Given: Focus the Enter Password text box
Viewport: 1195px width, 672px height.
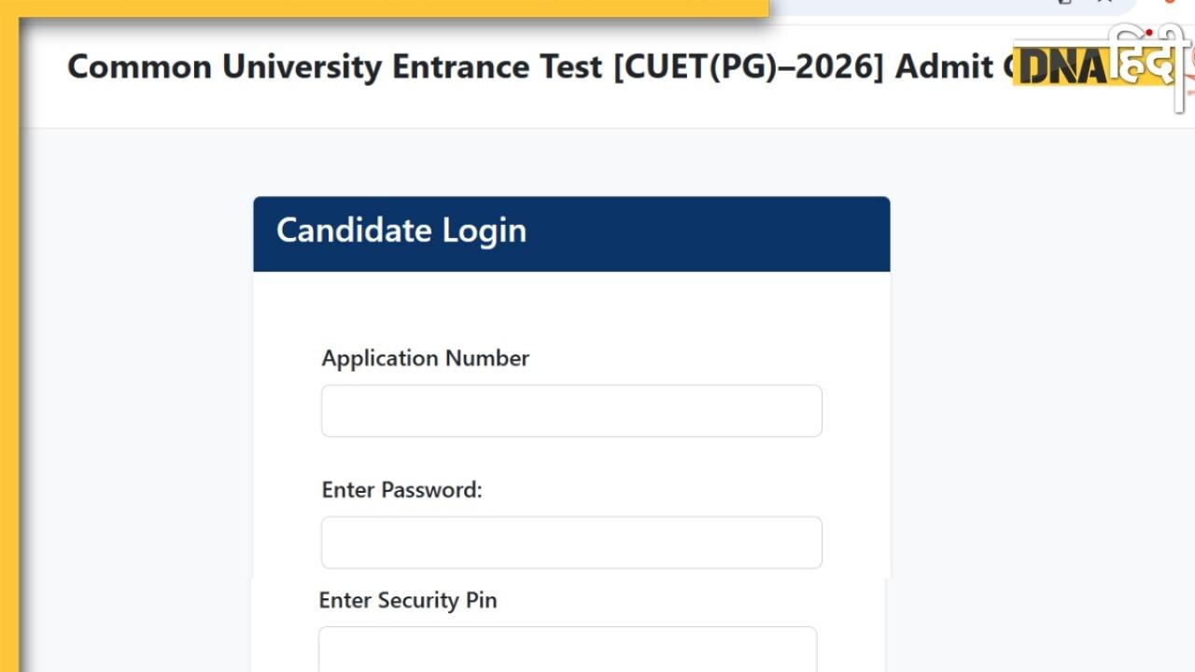Looking at the screenshot, I should tap(571, 542).
